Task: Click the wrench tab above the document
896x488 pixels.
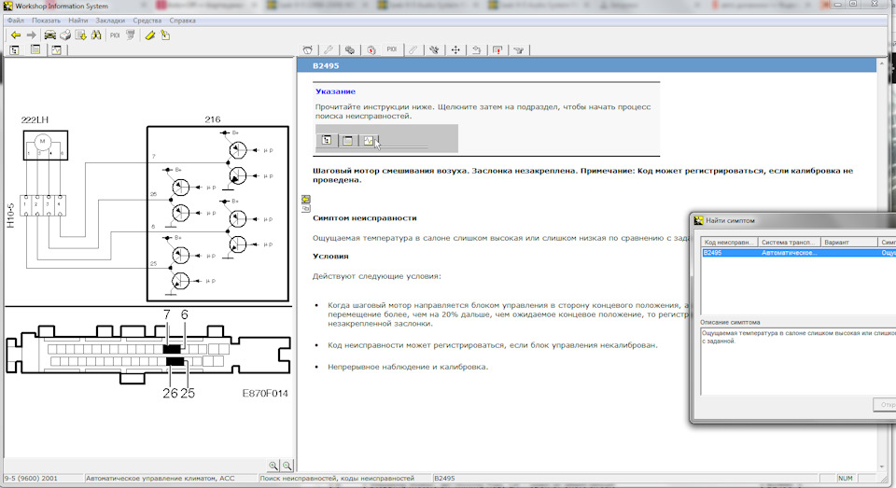Action: pos(328,50)
